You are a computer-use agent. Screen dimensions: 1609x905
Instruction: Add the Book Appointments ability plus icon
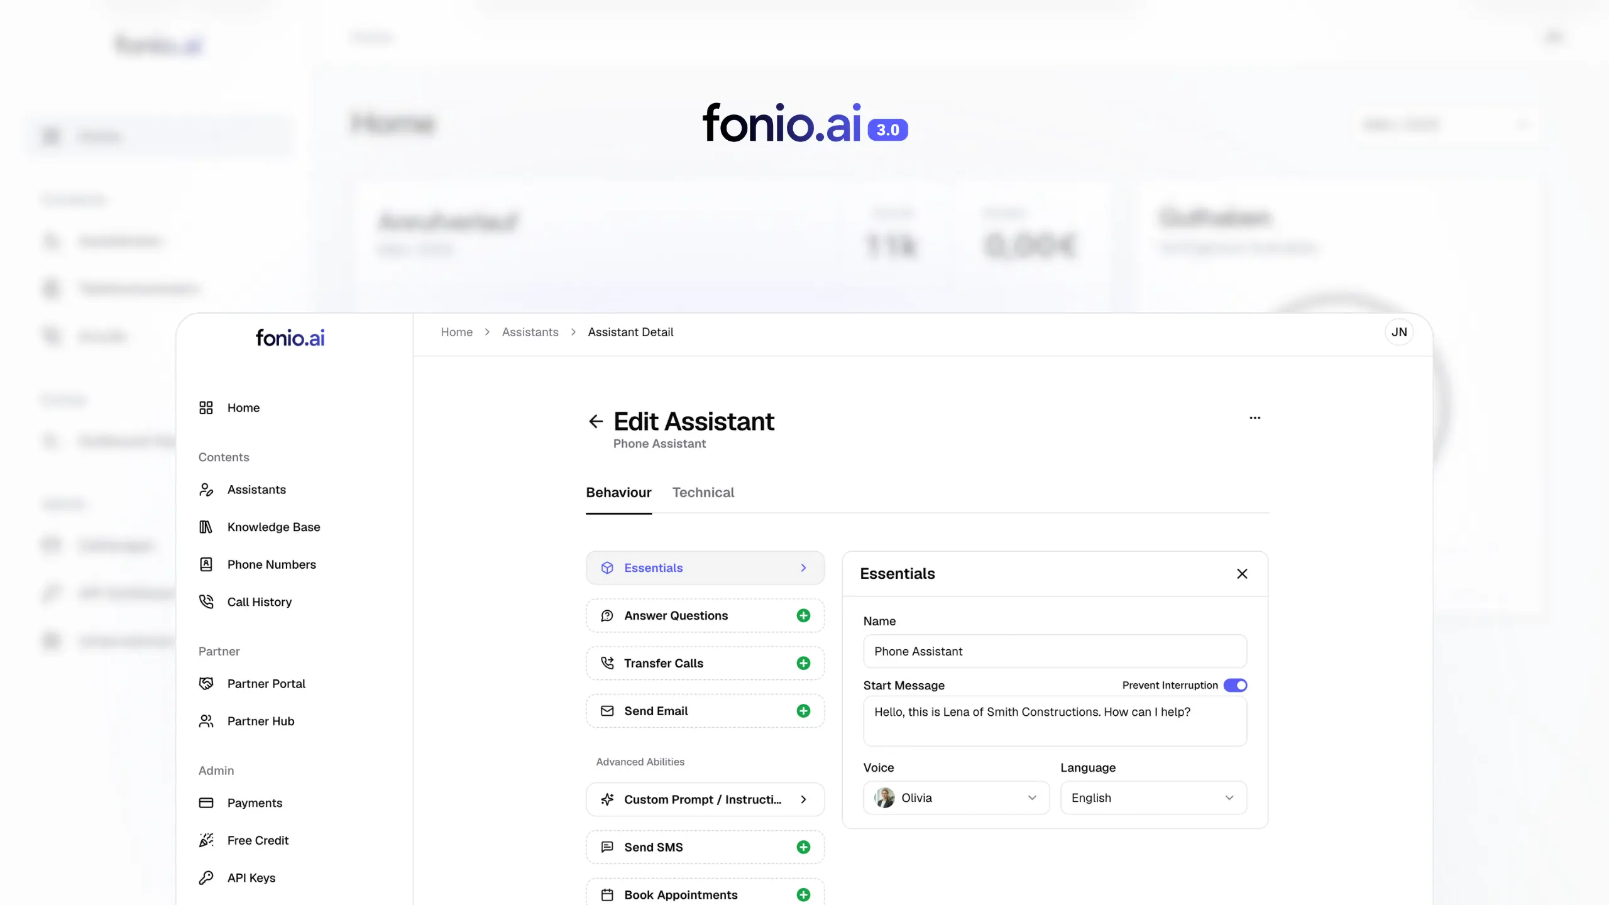803,895
